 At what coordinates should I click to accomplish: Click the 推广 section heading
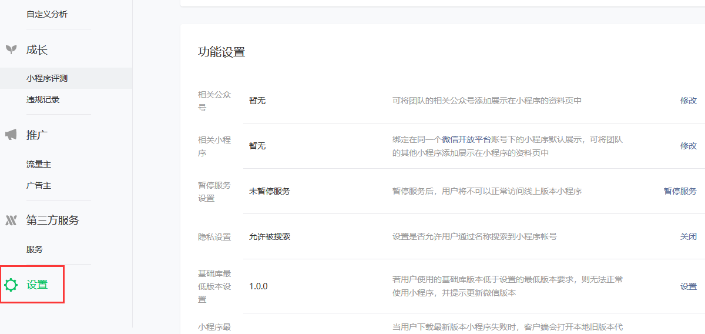(36, 135)
